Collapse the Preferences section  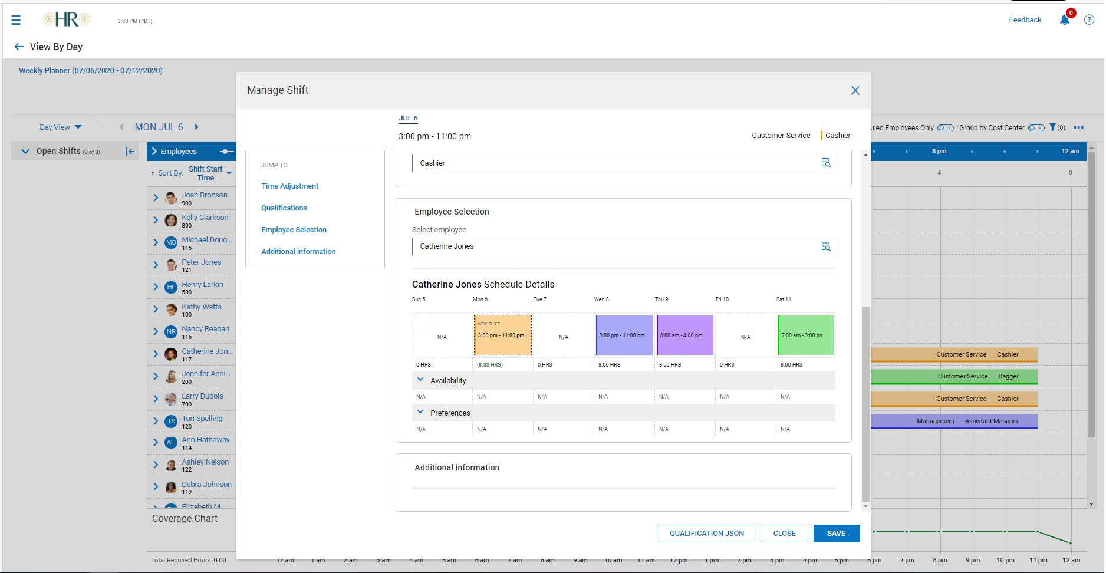[x=420, y=412]
